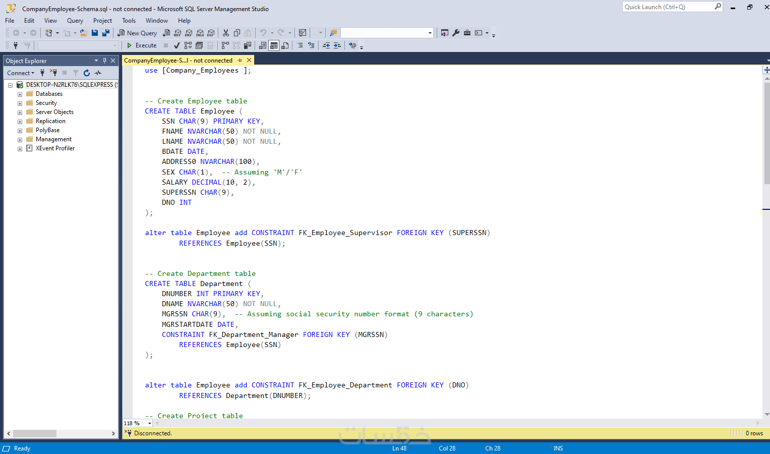The width and height of the screenshot is (770, 454).
Task: Click the Open Help menu
Action: (184, 21)
